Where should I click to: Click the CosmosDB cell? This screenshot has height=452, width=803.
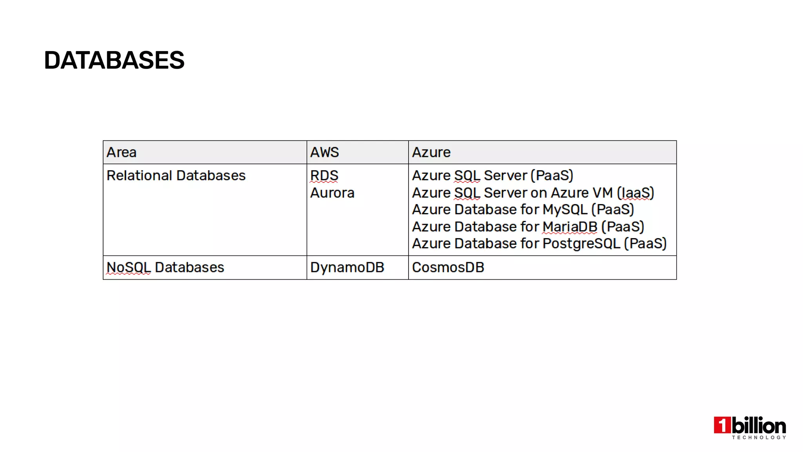click(x=448, y=267)
